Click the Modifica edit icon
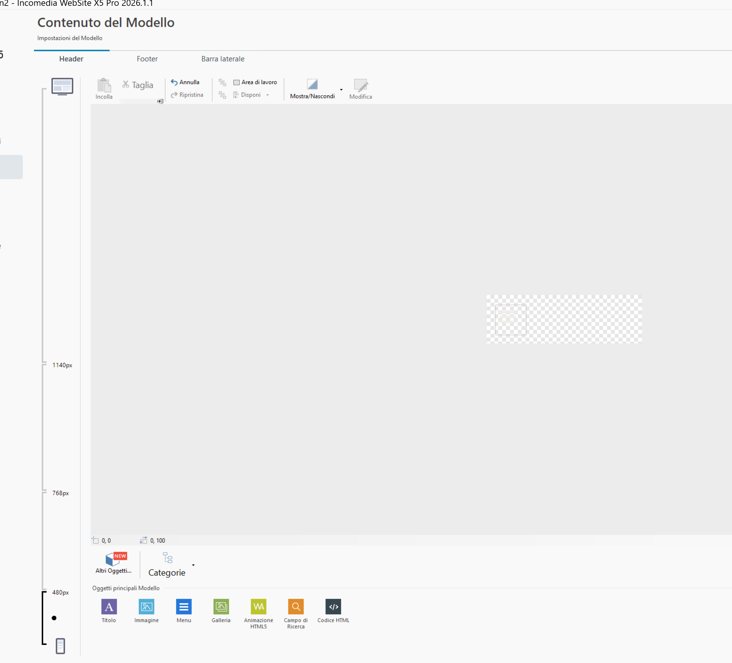732x663 pixels. (361, 86)
